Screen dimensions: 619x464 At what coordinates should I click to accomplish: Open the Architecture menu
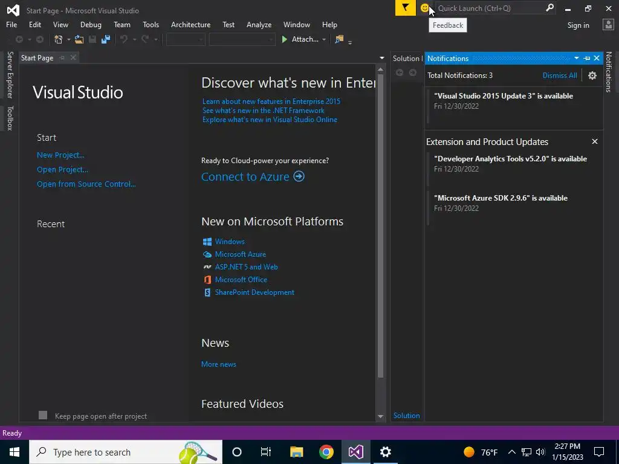click(x=190, y=24)
